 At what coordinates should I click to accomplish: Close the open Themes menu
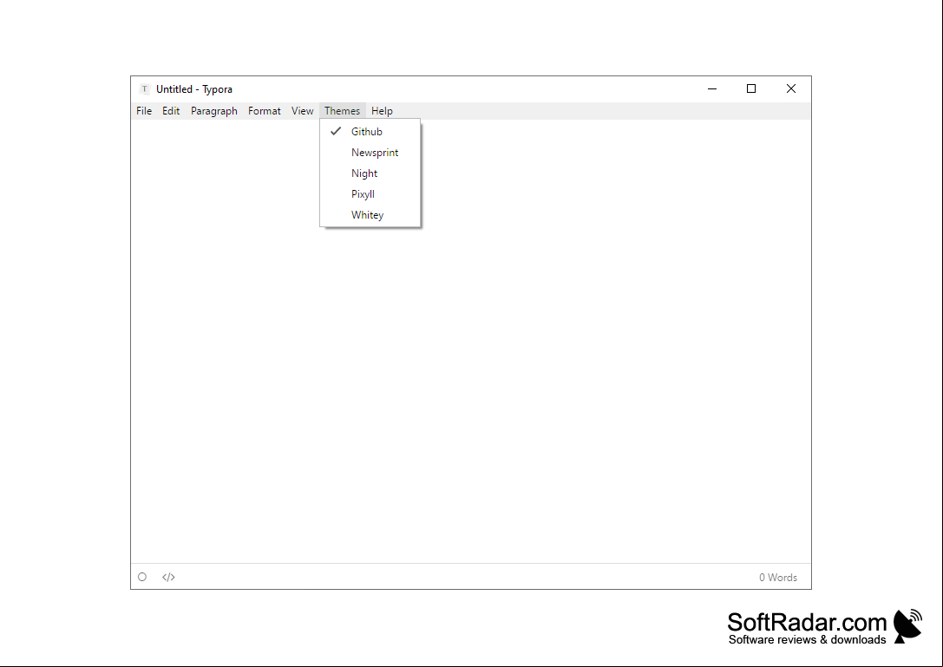[x=342, y=111]
